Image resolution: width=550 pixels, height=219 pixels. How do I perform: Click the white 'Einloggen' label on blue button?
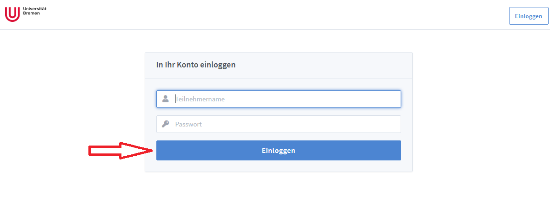(278, 151)
